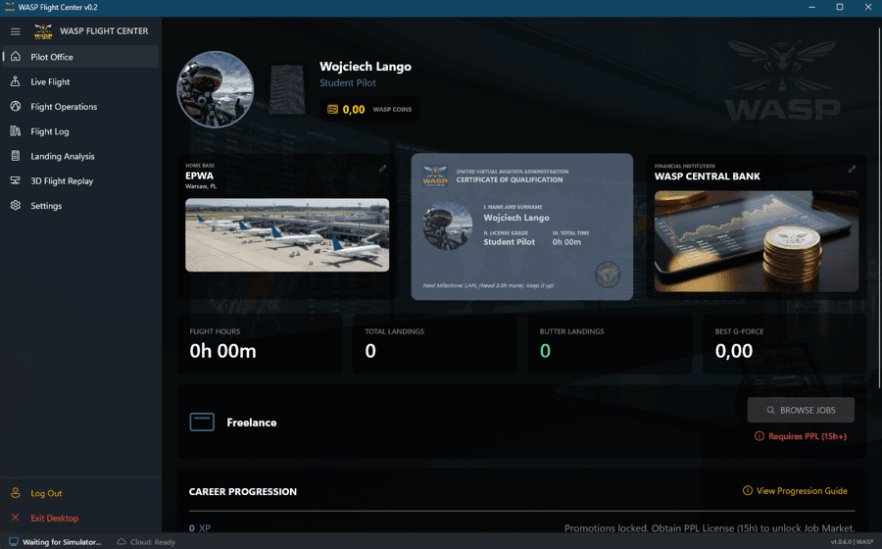Image resolution: width=882 pixels, height=549 pixels.
Task: Click the career progression XP bar
Action: (521, 512)
